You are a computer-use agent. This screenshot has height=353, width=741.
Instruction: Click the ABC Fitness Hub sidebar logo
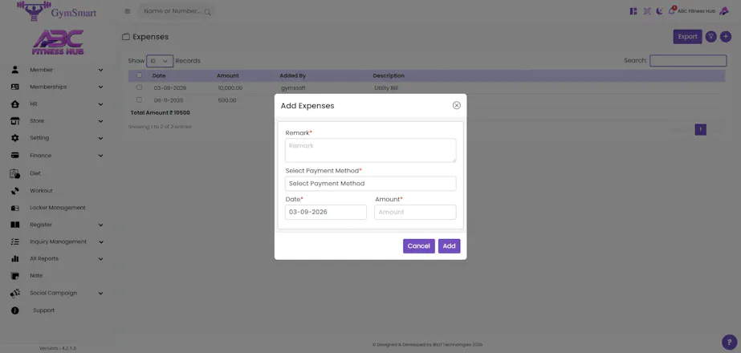click(x=58, y=42)
